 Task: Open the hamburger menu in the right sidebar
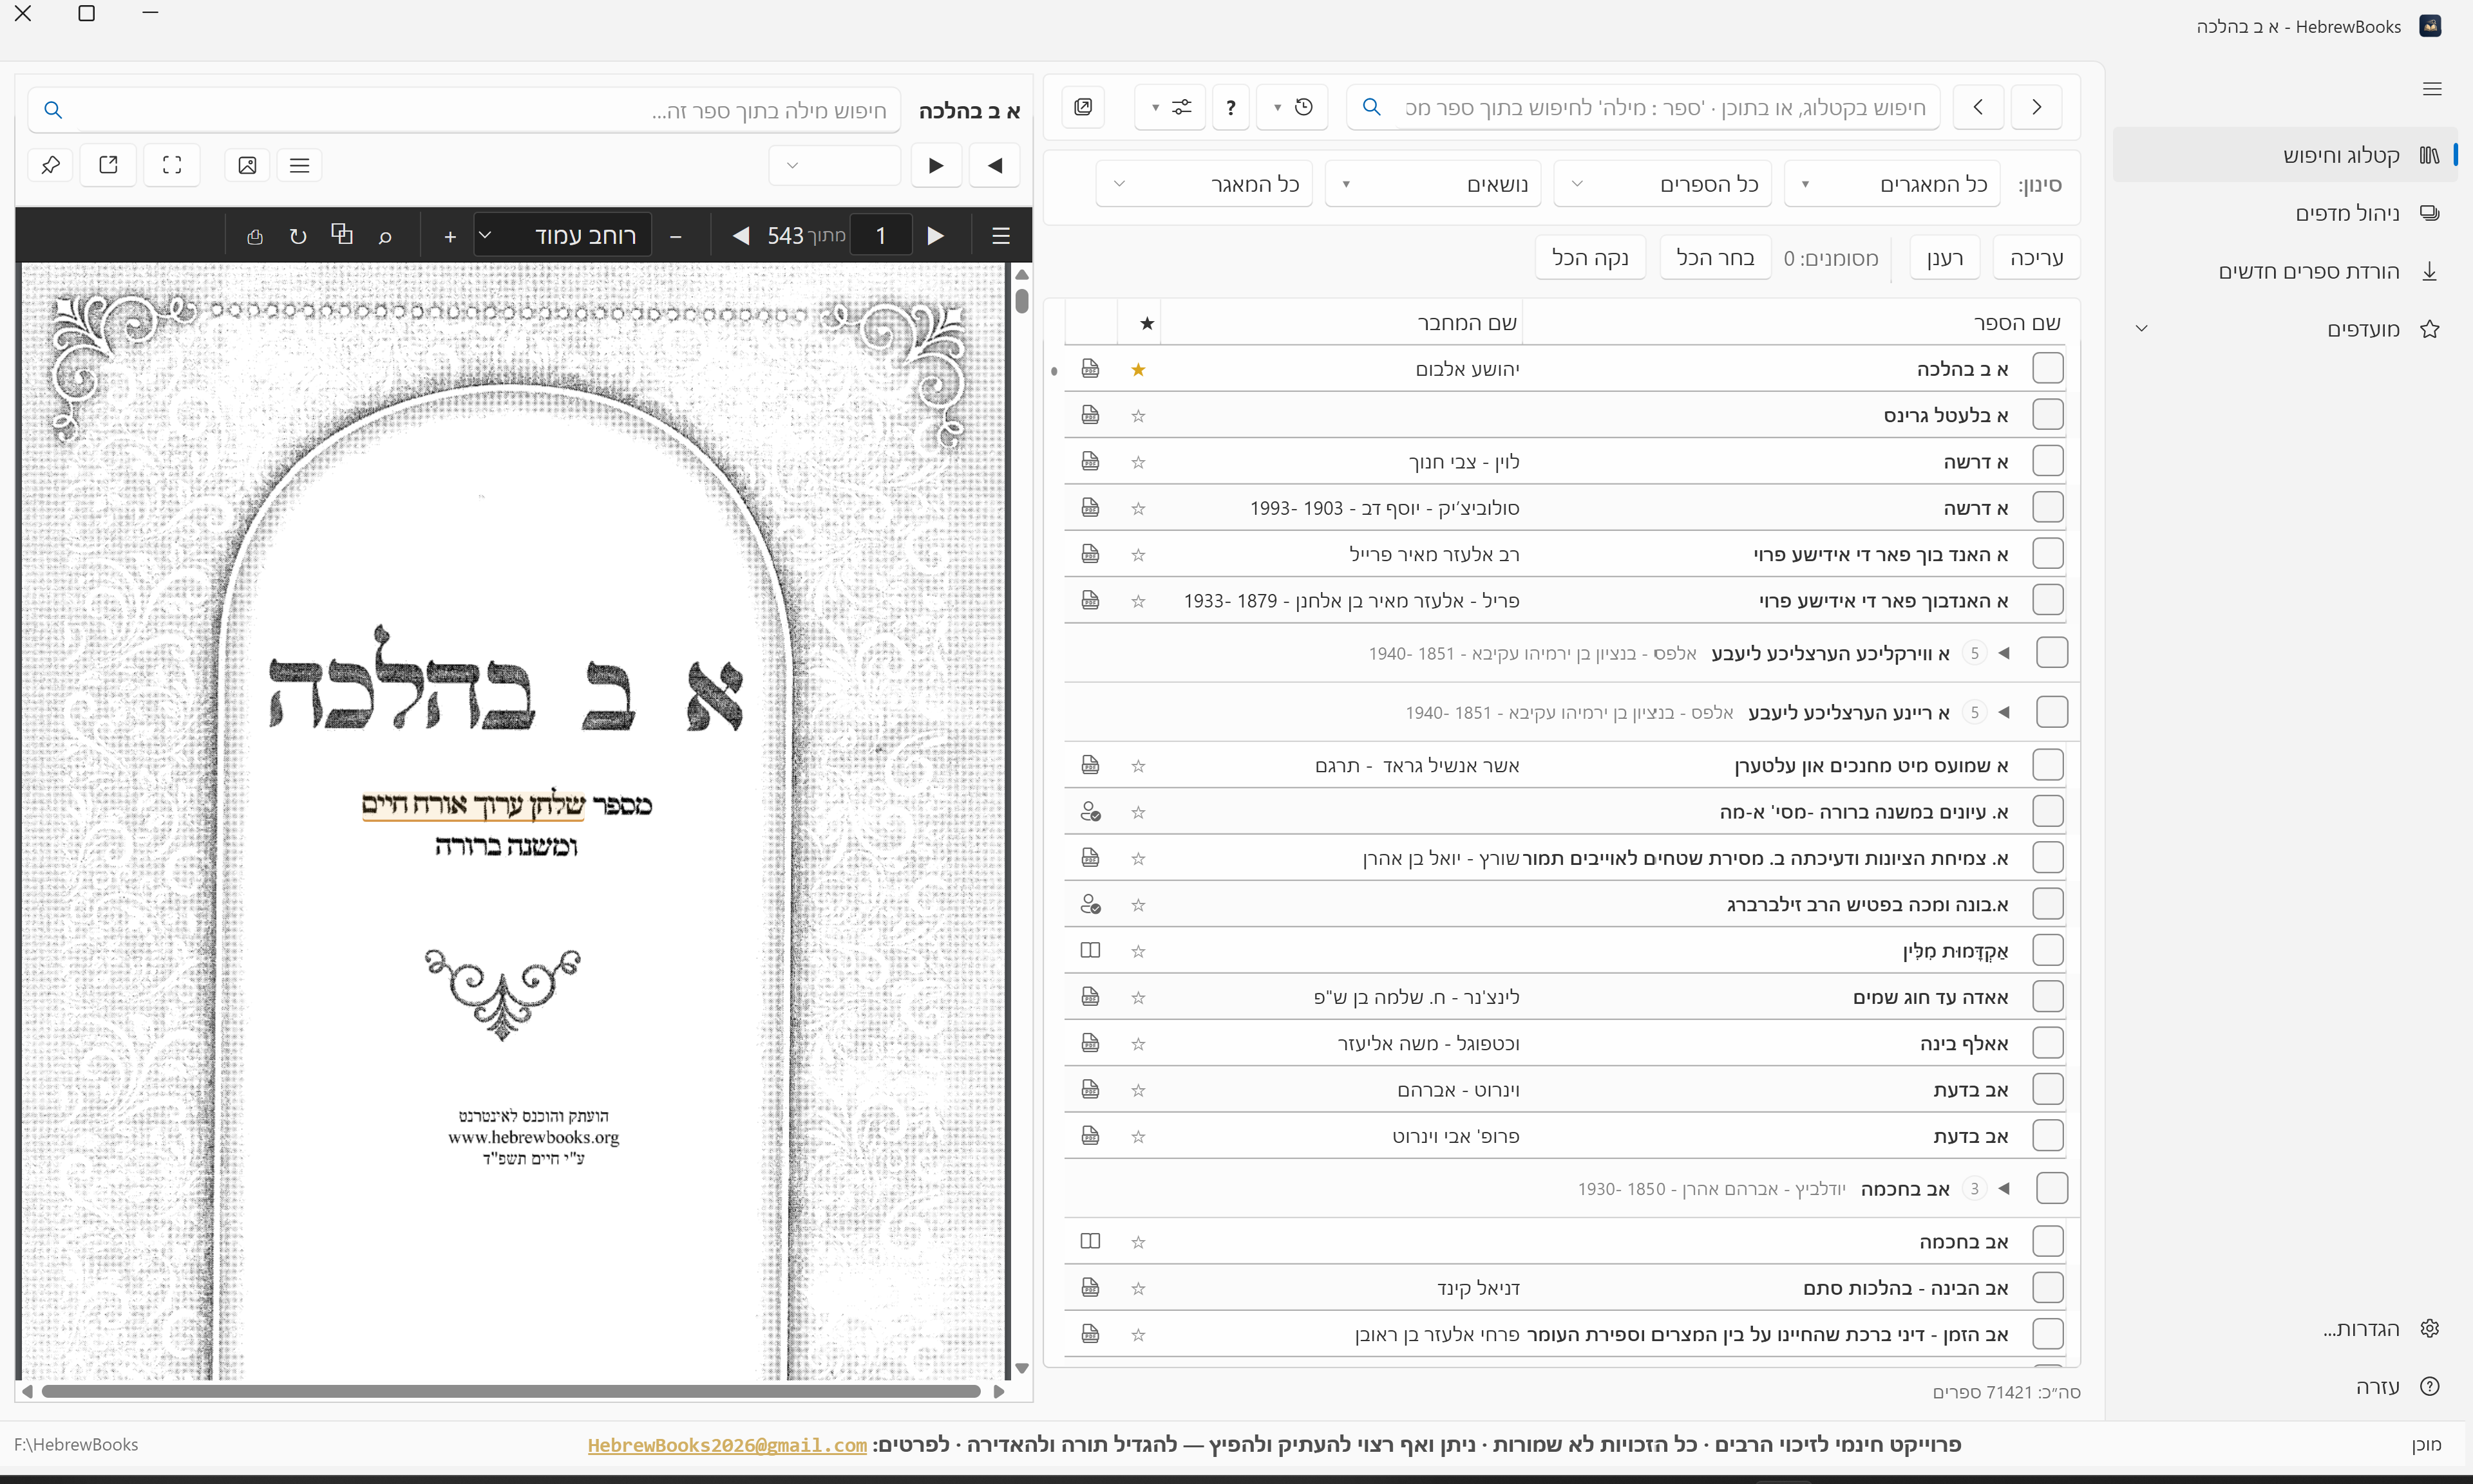point(2432,89)
